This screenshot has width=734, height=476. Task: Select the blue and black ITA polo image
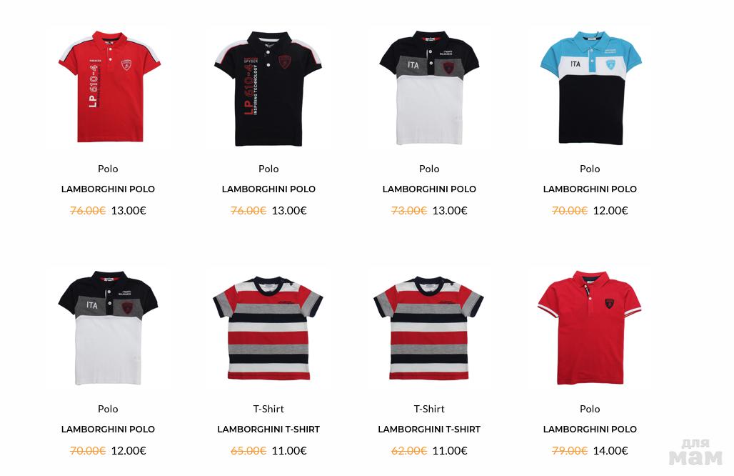(x=590, y=88)
